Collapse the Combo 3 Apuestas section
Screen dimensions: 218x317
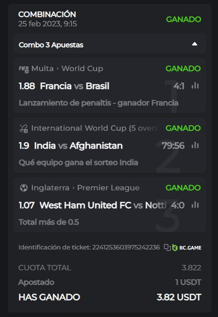pyautogui.click(x=194, y=44)
